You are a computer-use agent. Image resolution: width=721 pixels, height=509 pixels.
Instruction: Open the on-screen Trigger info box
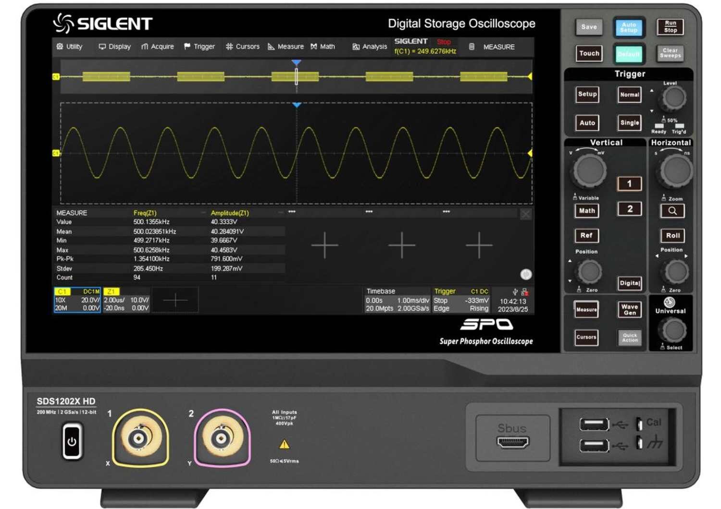[x=461, y=300]
